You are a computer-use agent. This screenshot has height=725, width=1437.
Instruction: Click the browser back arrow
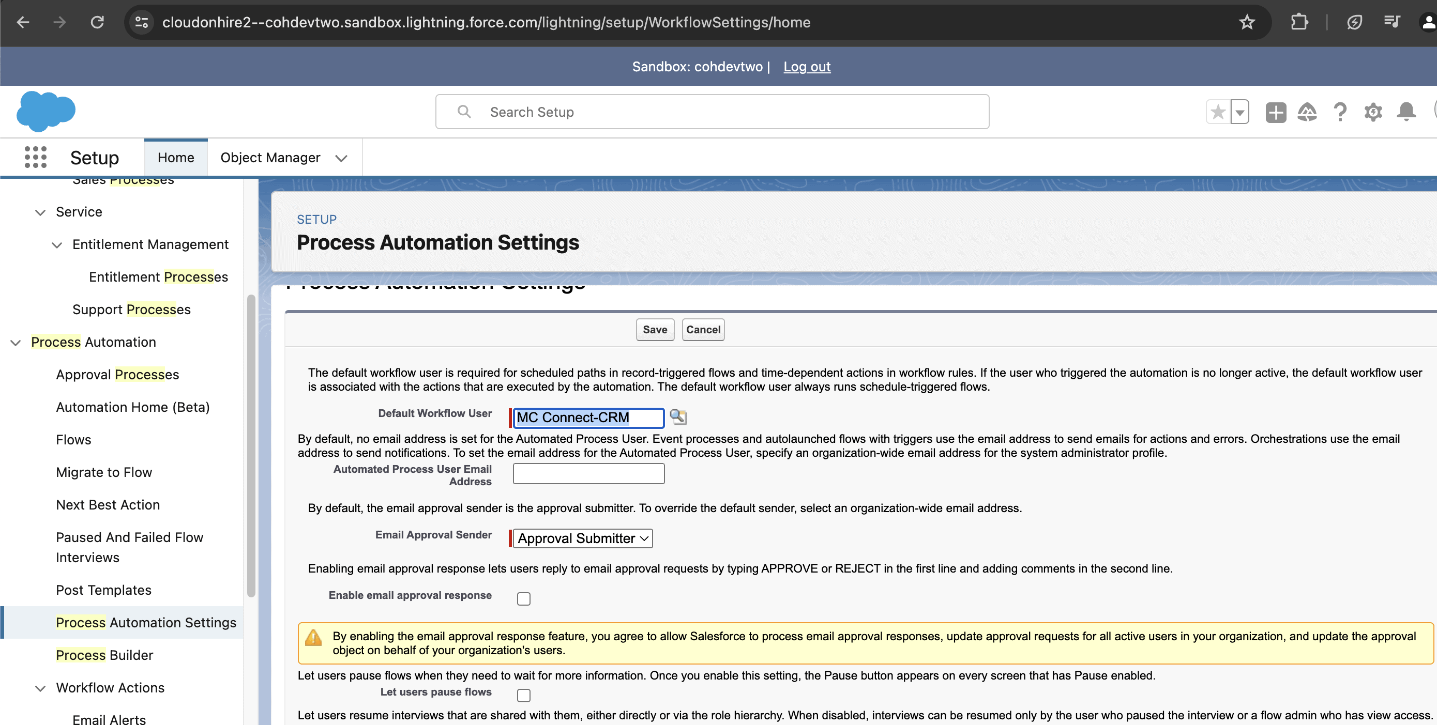click(23, 22)
